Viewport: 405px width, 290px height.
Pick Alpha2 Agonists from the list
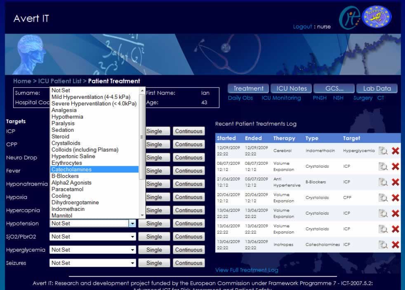point(94,182)
